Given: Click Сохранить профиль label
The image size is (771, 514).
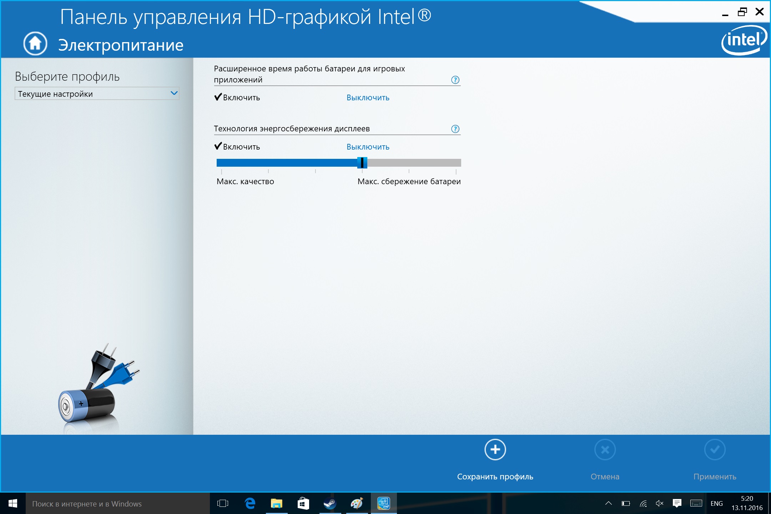Looking at the screenshot, I should click(x=495, y=477).
